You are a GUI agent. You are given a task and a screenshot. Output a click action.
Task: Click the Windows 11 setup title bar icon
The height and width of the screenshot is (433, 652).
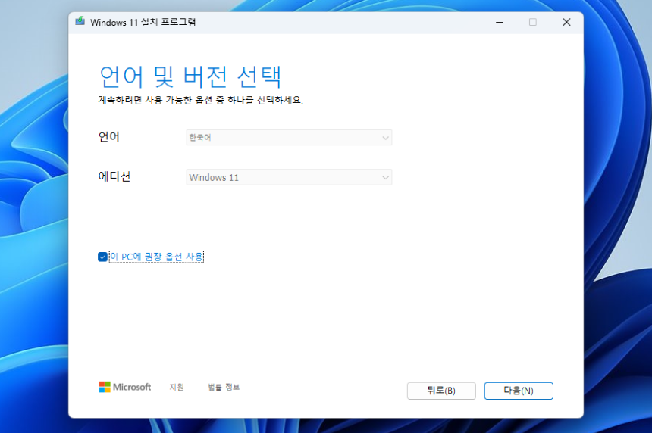click(x=80, y=21)
